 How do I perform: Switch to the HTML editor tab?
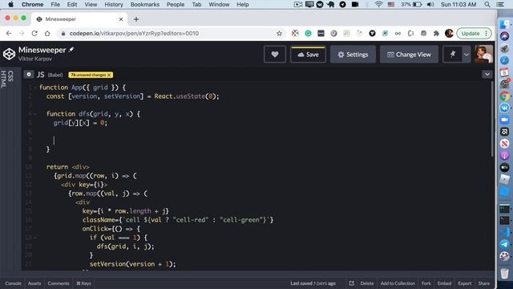3,79
